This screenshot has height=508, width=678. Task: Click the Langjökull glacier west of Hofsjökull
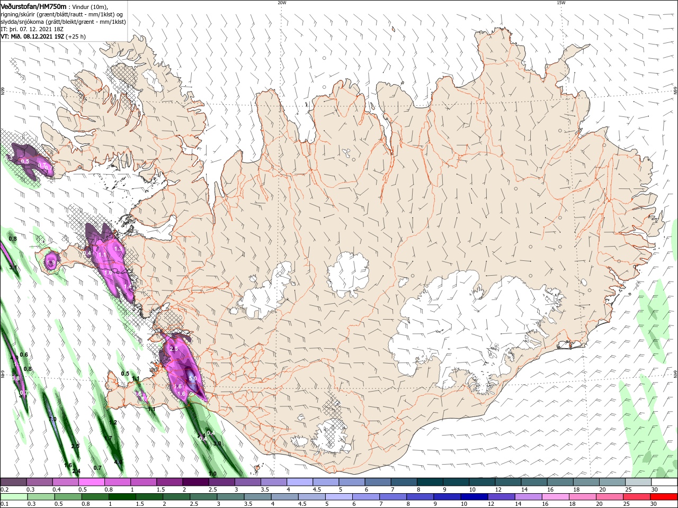264,292
